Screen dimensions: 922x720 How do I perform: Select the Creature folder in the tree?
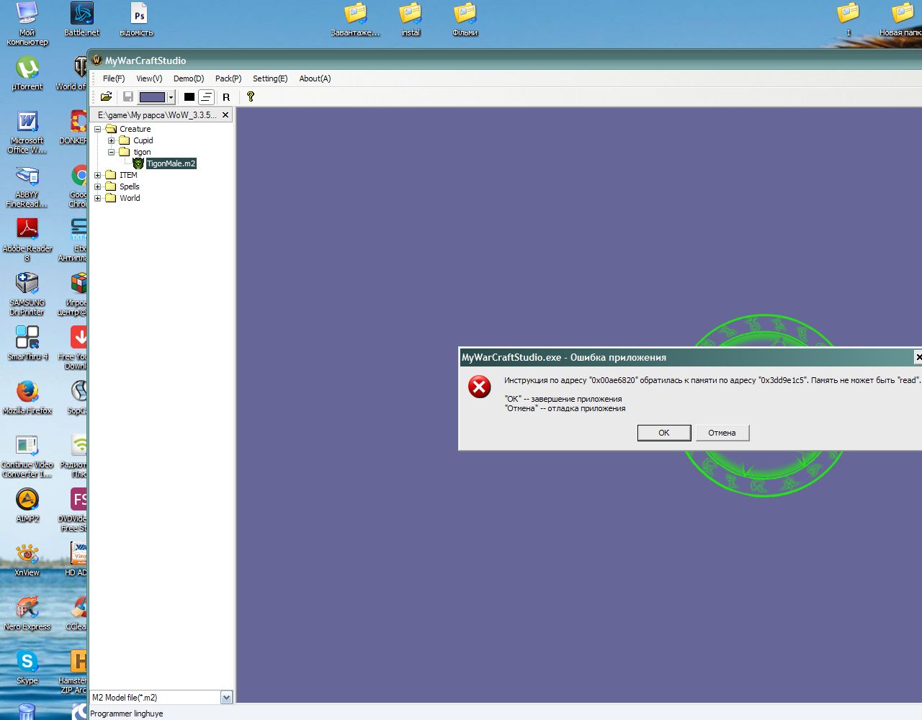pyautogui.click(x=135, y=129)
